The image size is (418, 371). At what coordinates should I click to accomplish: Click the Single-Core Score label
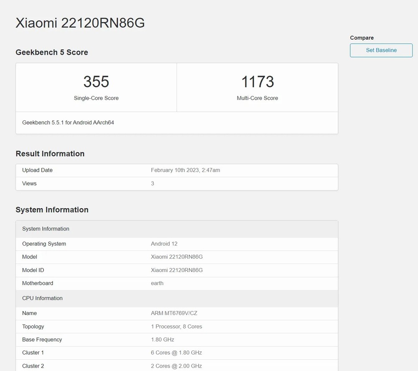tap(96, 98)
